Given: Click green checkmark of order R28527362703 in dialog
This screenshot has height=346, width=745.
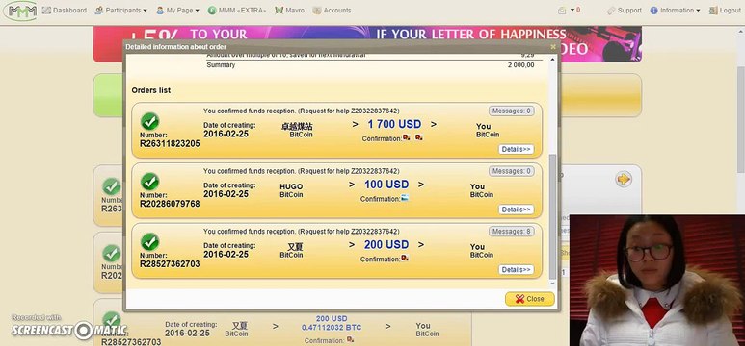Looking at the screenshot, I should (149, 242).
